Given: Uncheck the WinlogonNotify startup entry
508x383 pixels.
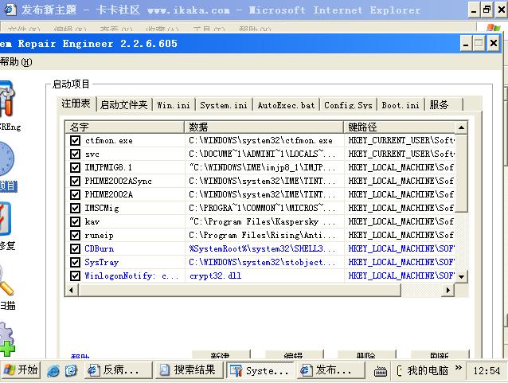Looking at the screenshot, I should click(75, 276).
